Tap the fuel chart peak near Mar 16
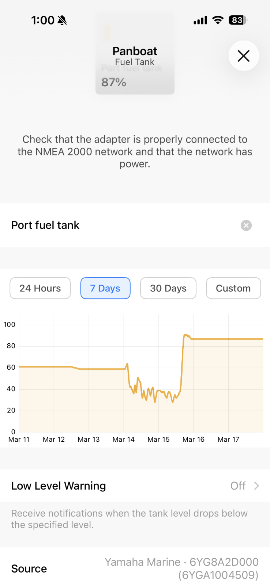This screenshot has width=270, height=585. point(185,335)
